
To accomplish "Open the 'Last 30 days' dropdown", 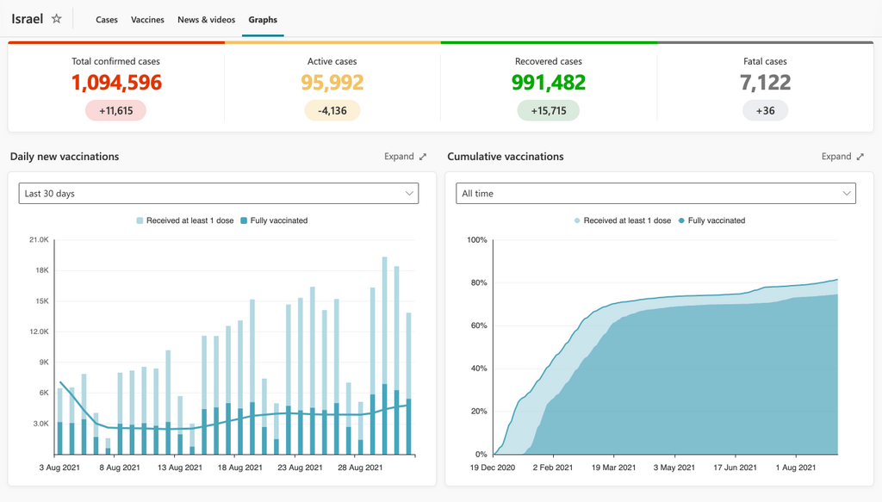I will click(x=219, y=194).
